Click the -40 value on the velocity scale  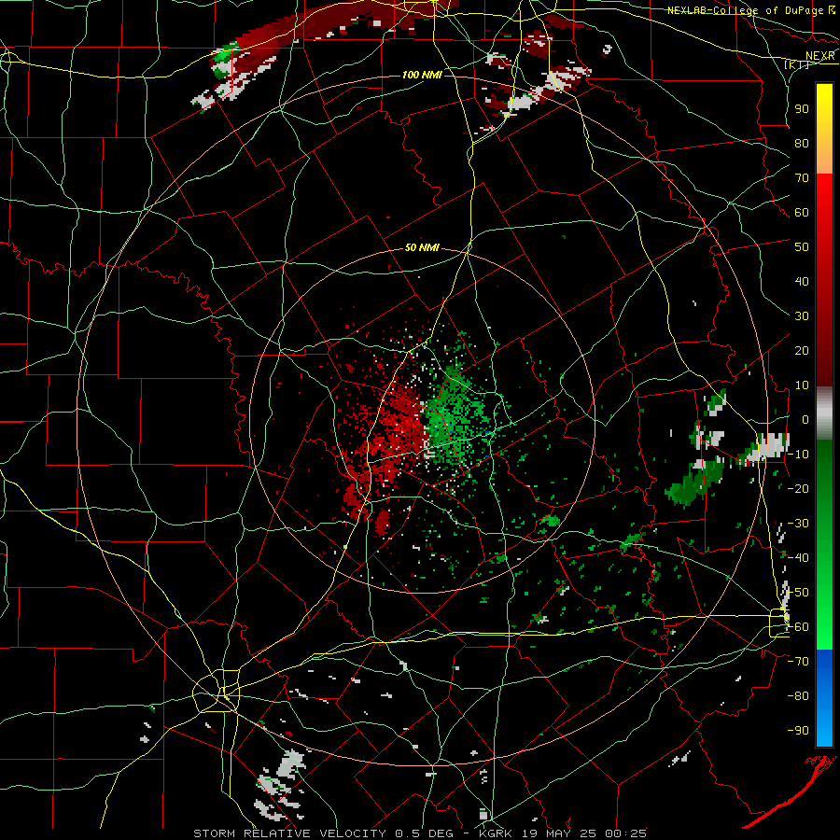tap(798, 558)
